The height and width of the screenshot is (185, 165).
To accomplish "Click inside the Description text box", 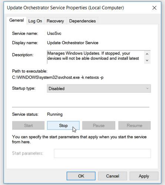I will (95, 57).
